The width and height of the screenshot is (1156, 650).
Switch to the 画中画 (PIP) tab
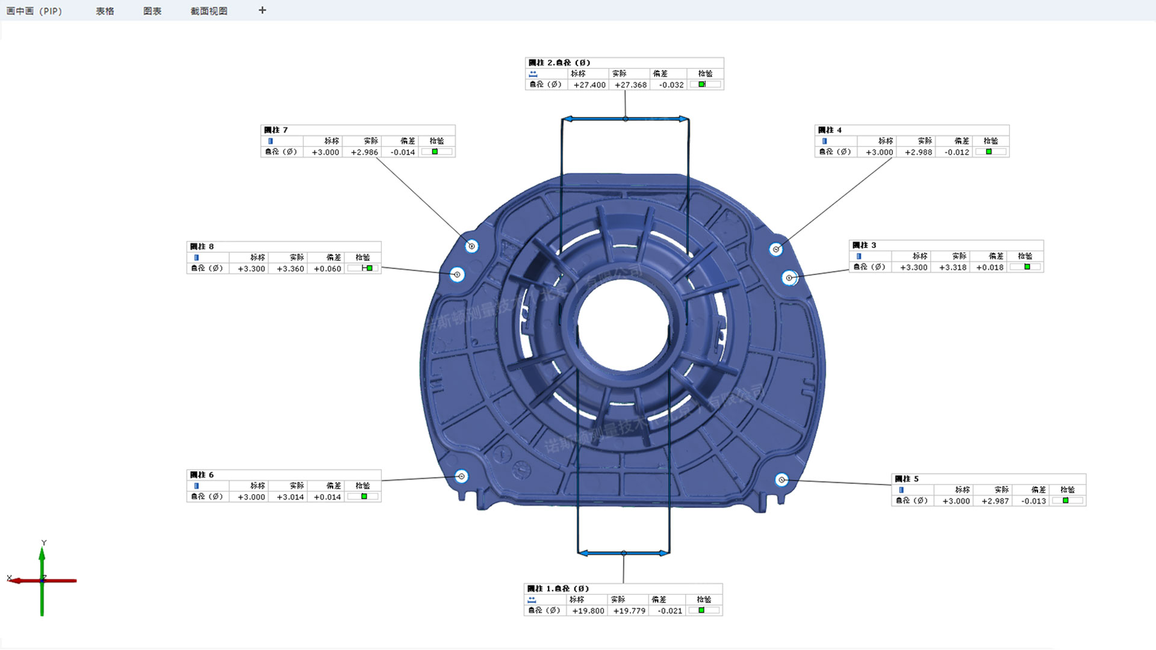point(34,11)
